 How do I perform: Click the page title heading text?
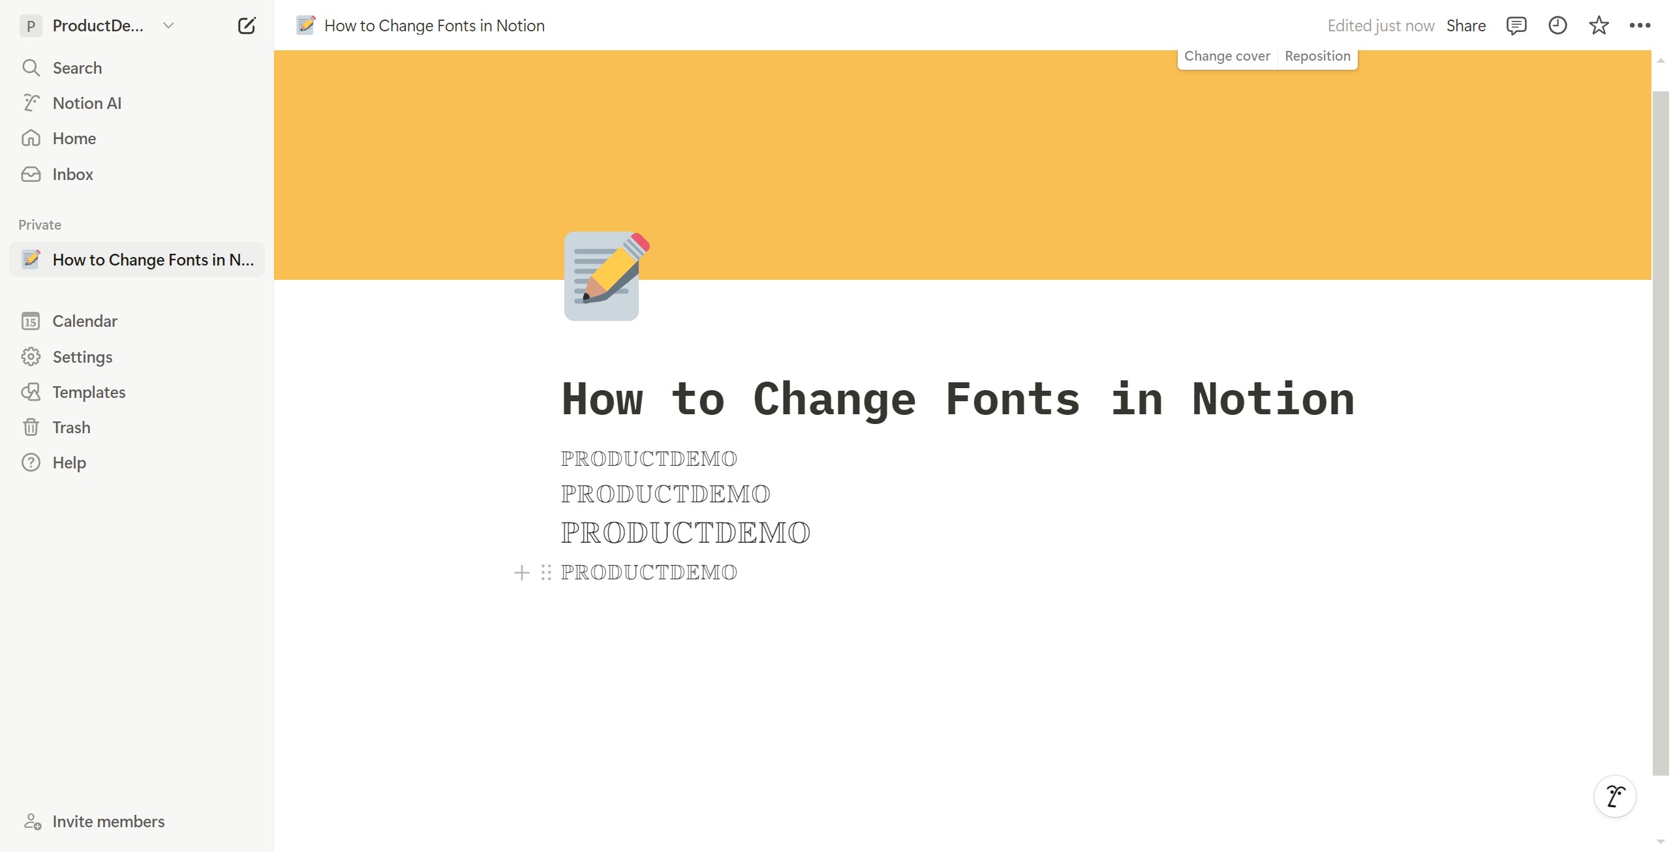(x=958, y=399)
